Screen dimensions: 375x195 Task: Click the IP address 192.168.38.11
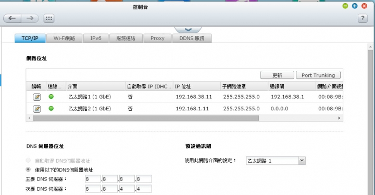pos(194,97)
